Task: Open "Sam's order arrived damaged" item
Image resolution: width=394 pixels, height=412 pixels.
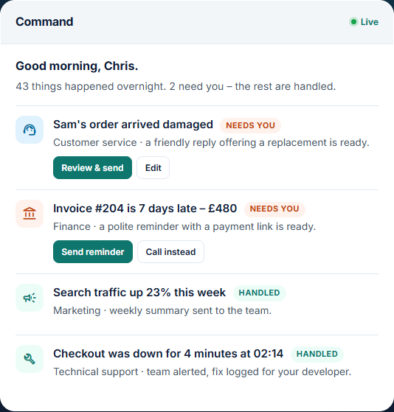Action: tap(133, 125)
